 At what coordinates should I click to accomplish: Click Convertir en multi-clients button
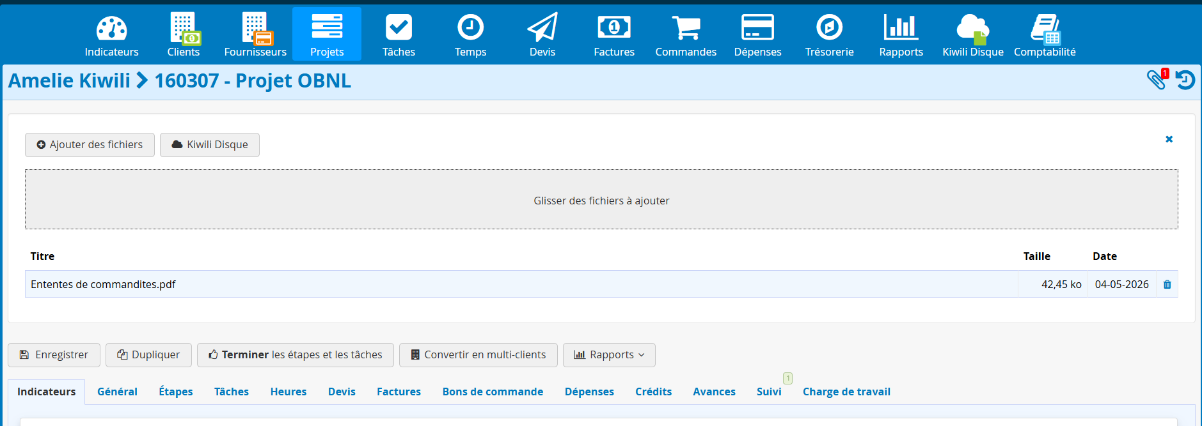coord(478,355)
